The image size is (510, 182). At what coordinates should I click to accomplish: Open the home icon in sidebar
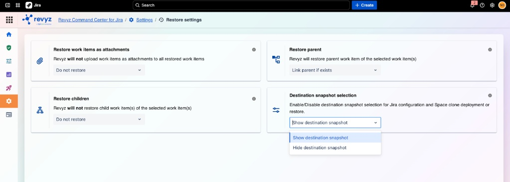[x=9, y=34]
